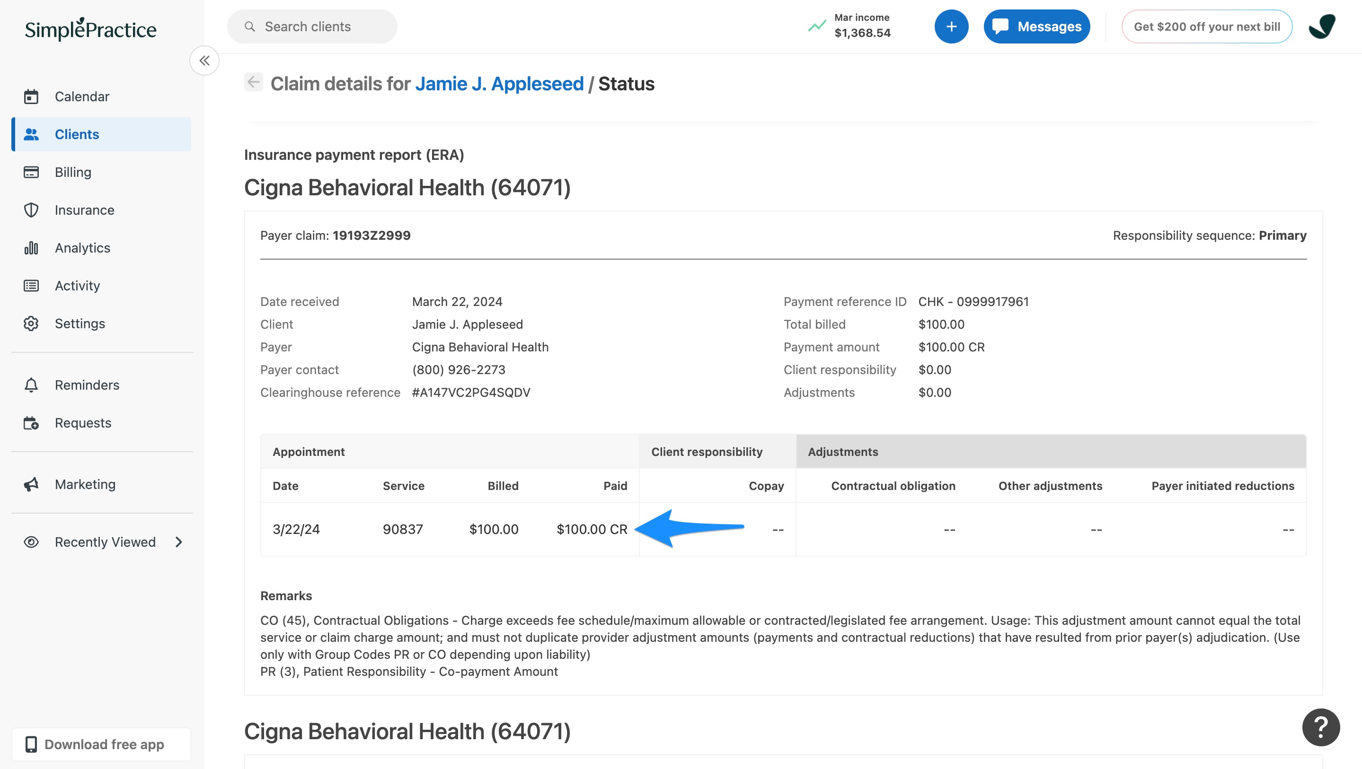
Task: Click the Contractual obligation column header
Action: point(893,486)
